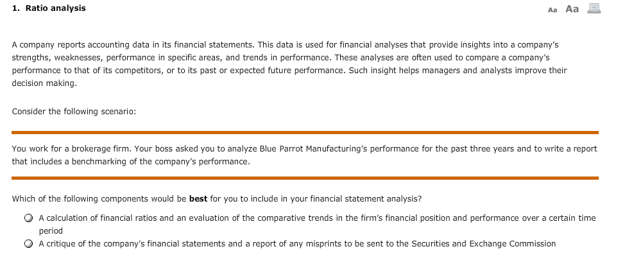
Task: Click the small Aa decrease font icon
Action: [552, 10]
